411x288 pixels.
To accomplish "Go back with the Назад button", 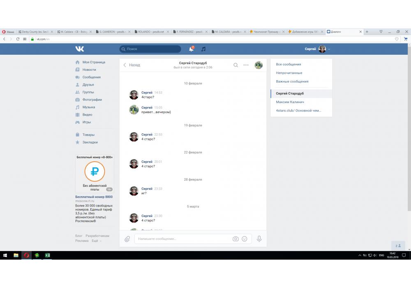I will [132, 65].
